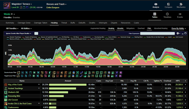The width and height of the screenshot is (189, 109).
Task: Switch to the Tables grid icon
Action: coord(155,14)
